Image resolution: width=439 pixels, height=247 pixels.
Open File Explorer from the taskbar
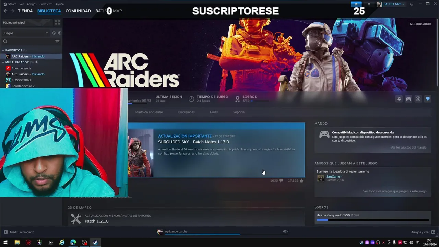click(17, 243)
